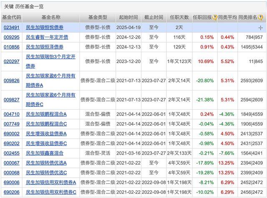Open fund code 690002 link
The height and width of the screenshot is (198, 267).
[12, 134]
